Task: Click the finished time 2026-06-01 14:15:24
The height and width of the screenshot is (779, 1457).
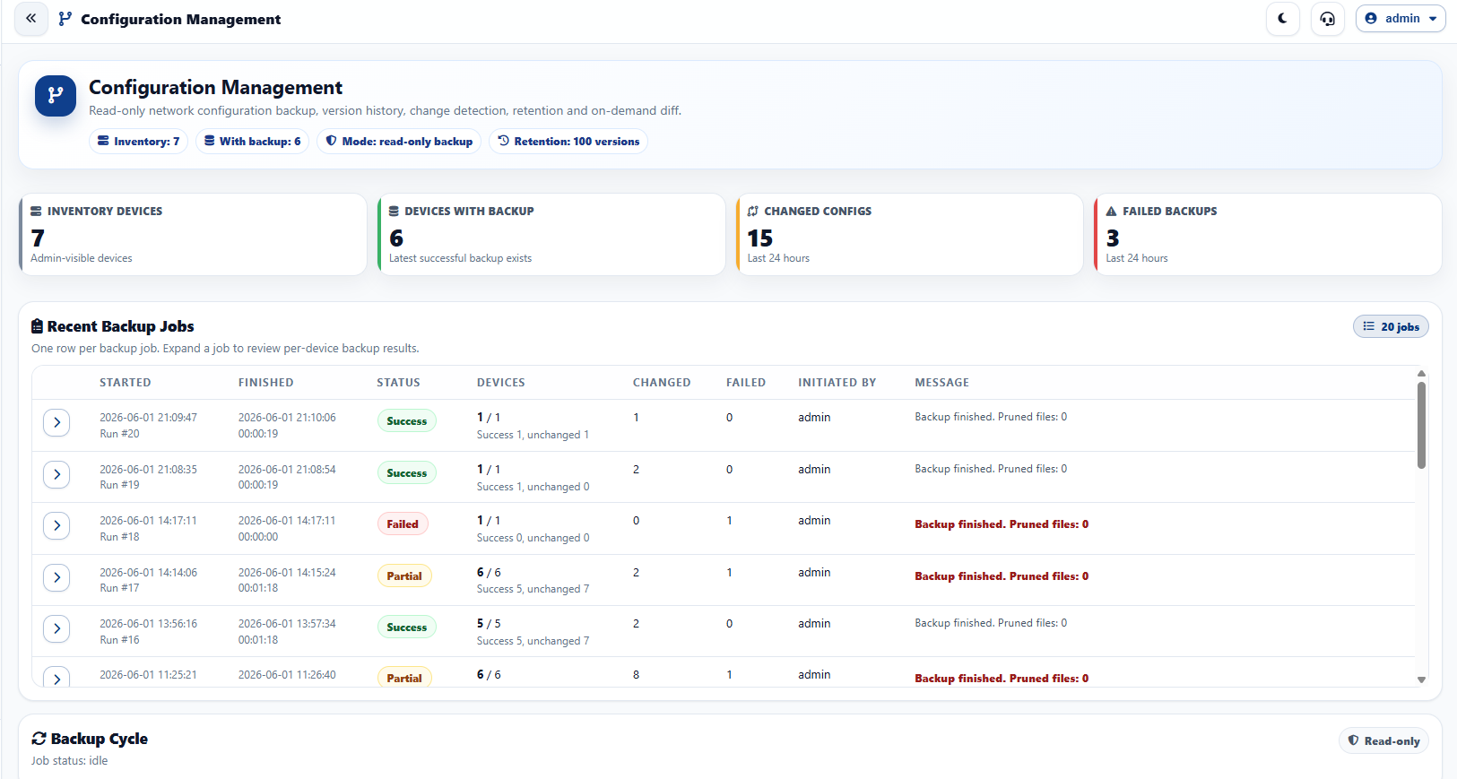Action: pos(287,573)
